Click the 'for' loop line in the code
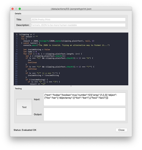 [53, 54]
